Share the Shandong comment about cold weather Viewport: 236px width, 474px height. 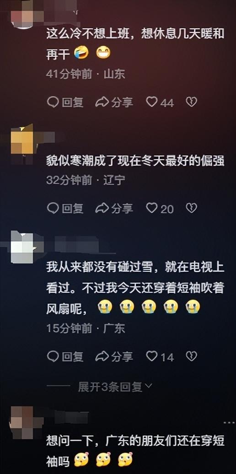[114, 102]
